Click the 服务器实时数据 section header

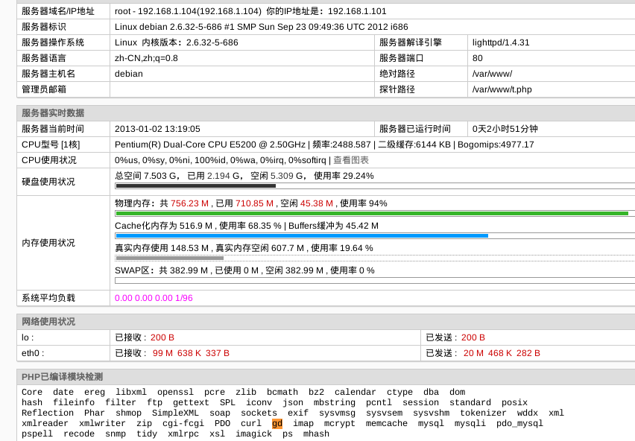pyautogui.click(x=53, y=113)
